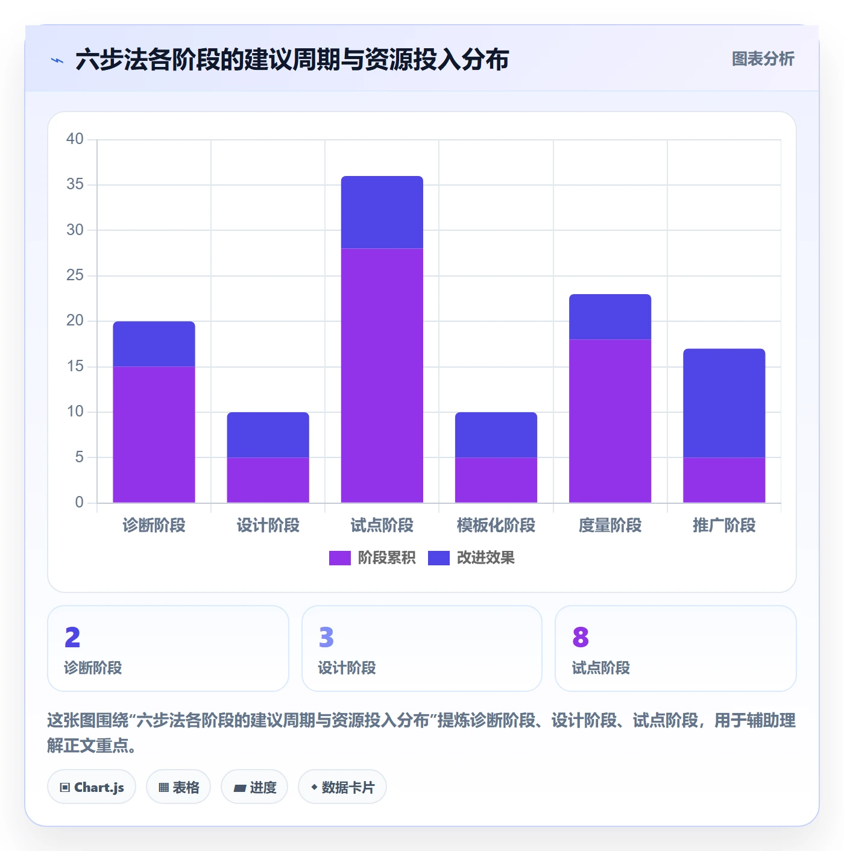Click the Chart.js tag icon

point(65,788)
